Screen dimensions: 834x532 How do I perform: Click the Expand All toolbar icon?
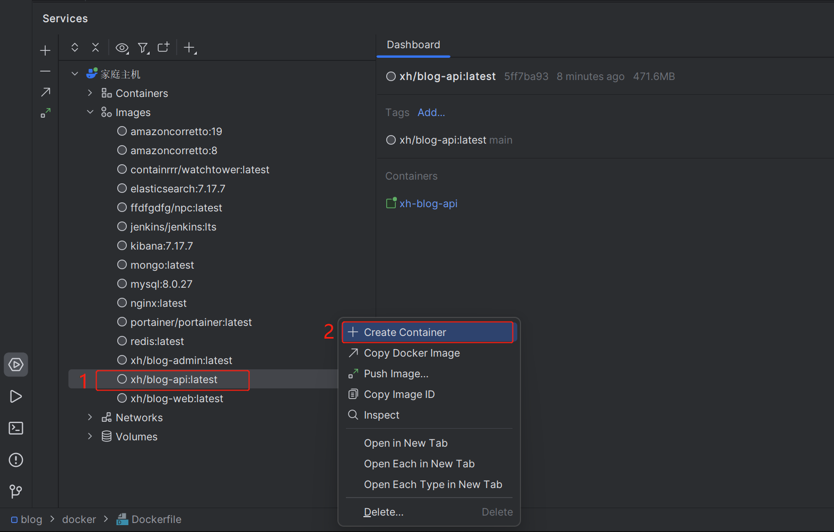click(x=75, y=48)
